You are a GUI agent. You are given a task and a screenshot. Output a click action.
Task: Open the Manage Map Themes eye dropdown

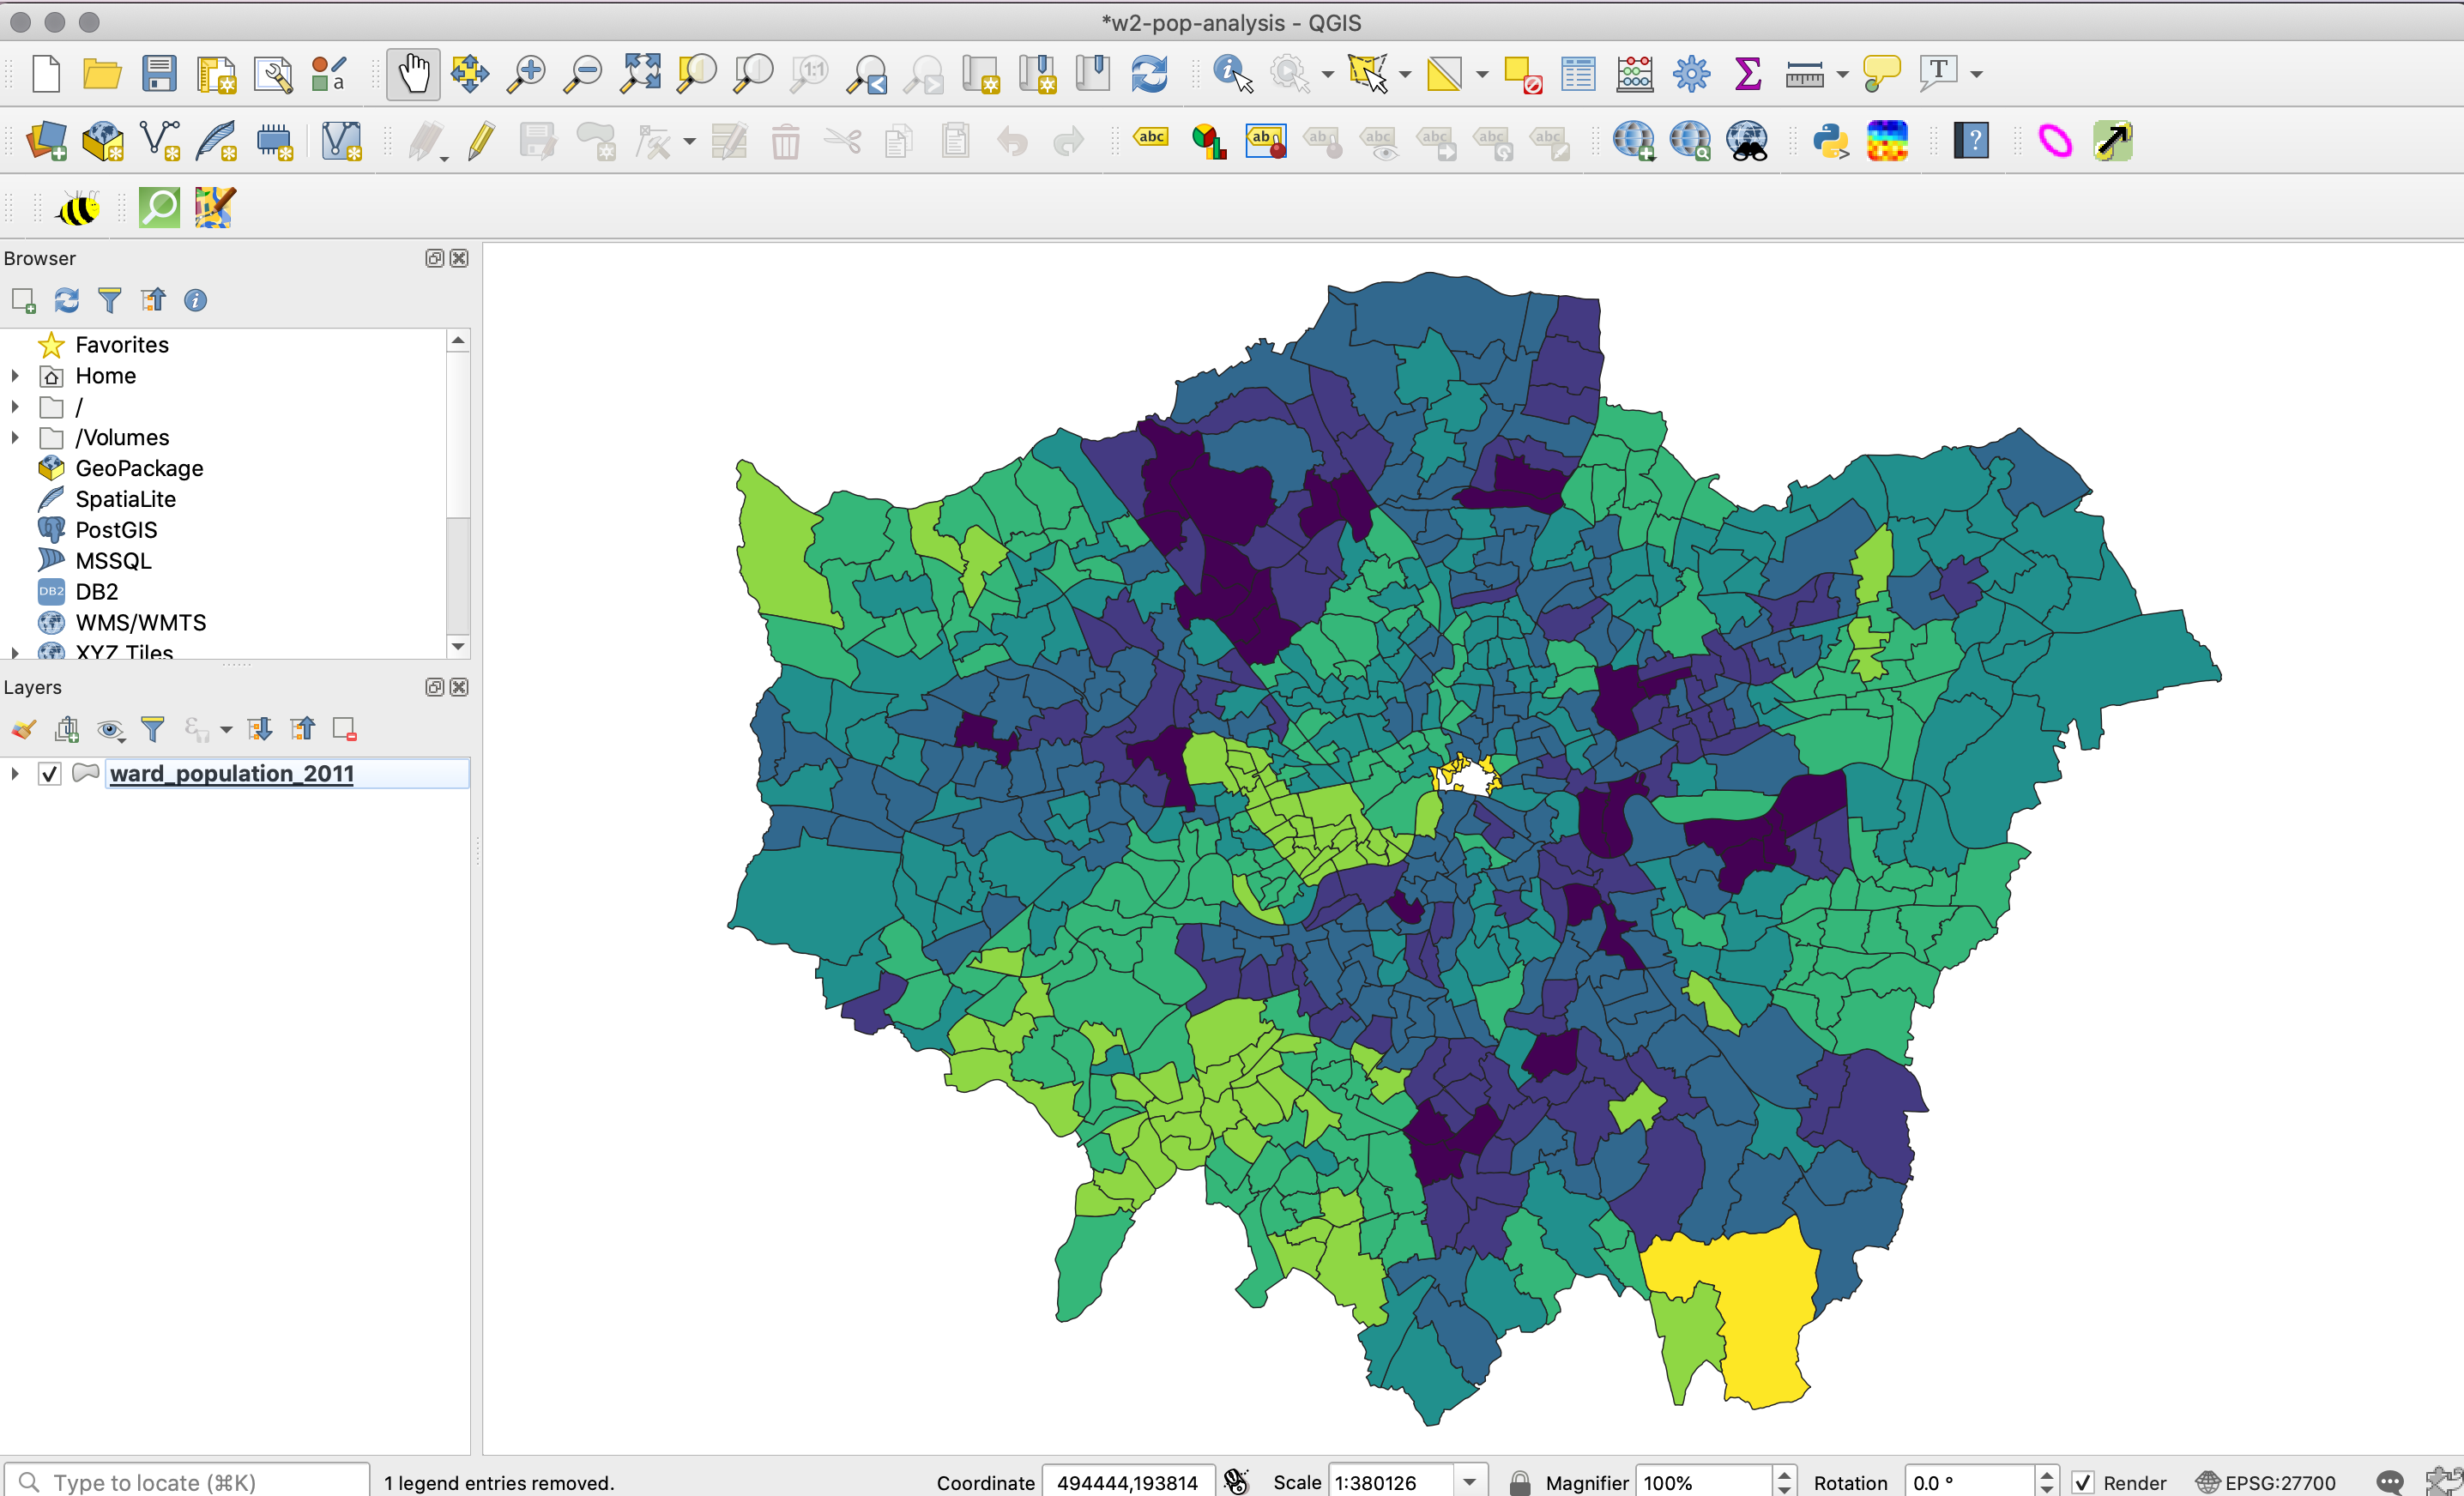click(x=110, y=730)
